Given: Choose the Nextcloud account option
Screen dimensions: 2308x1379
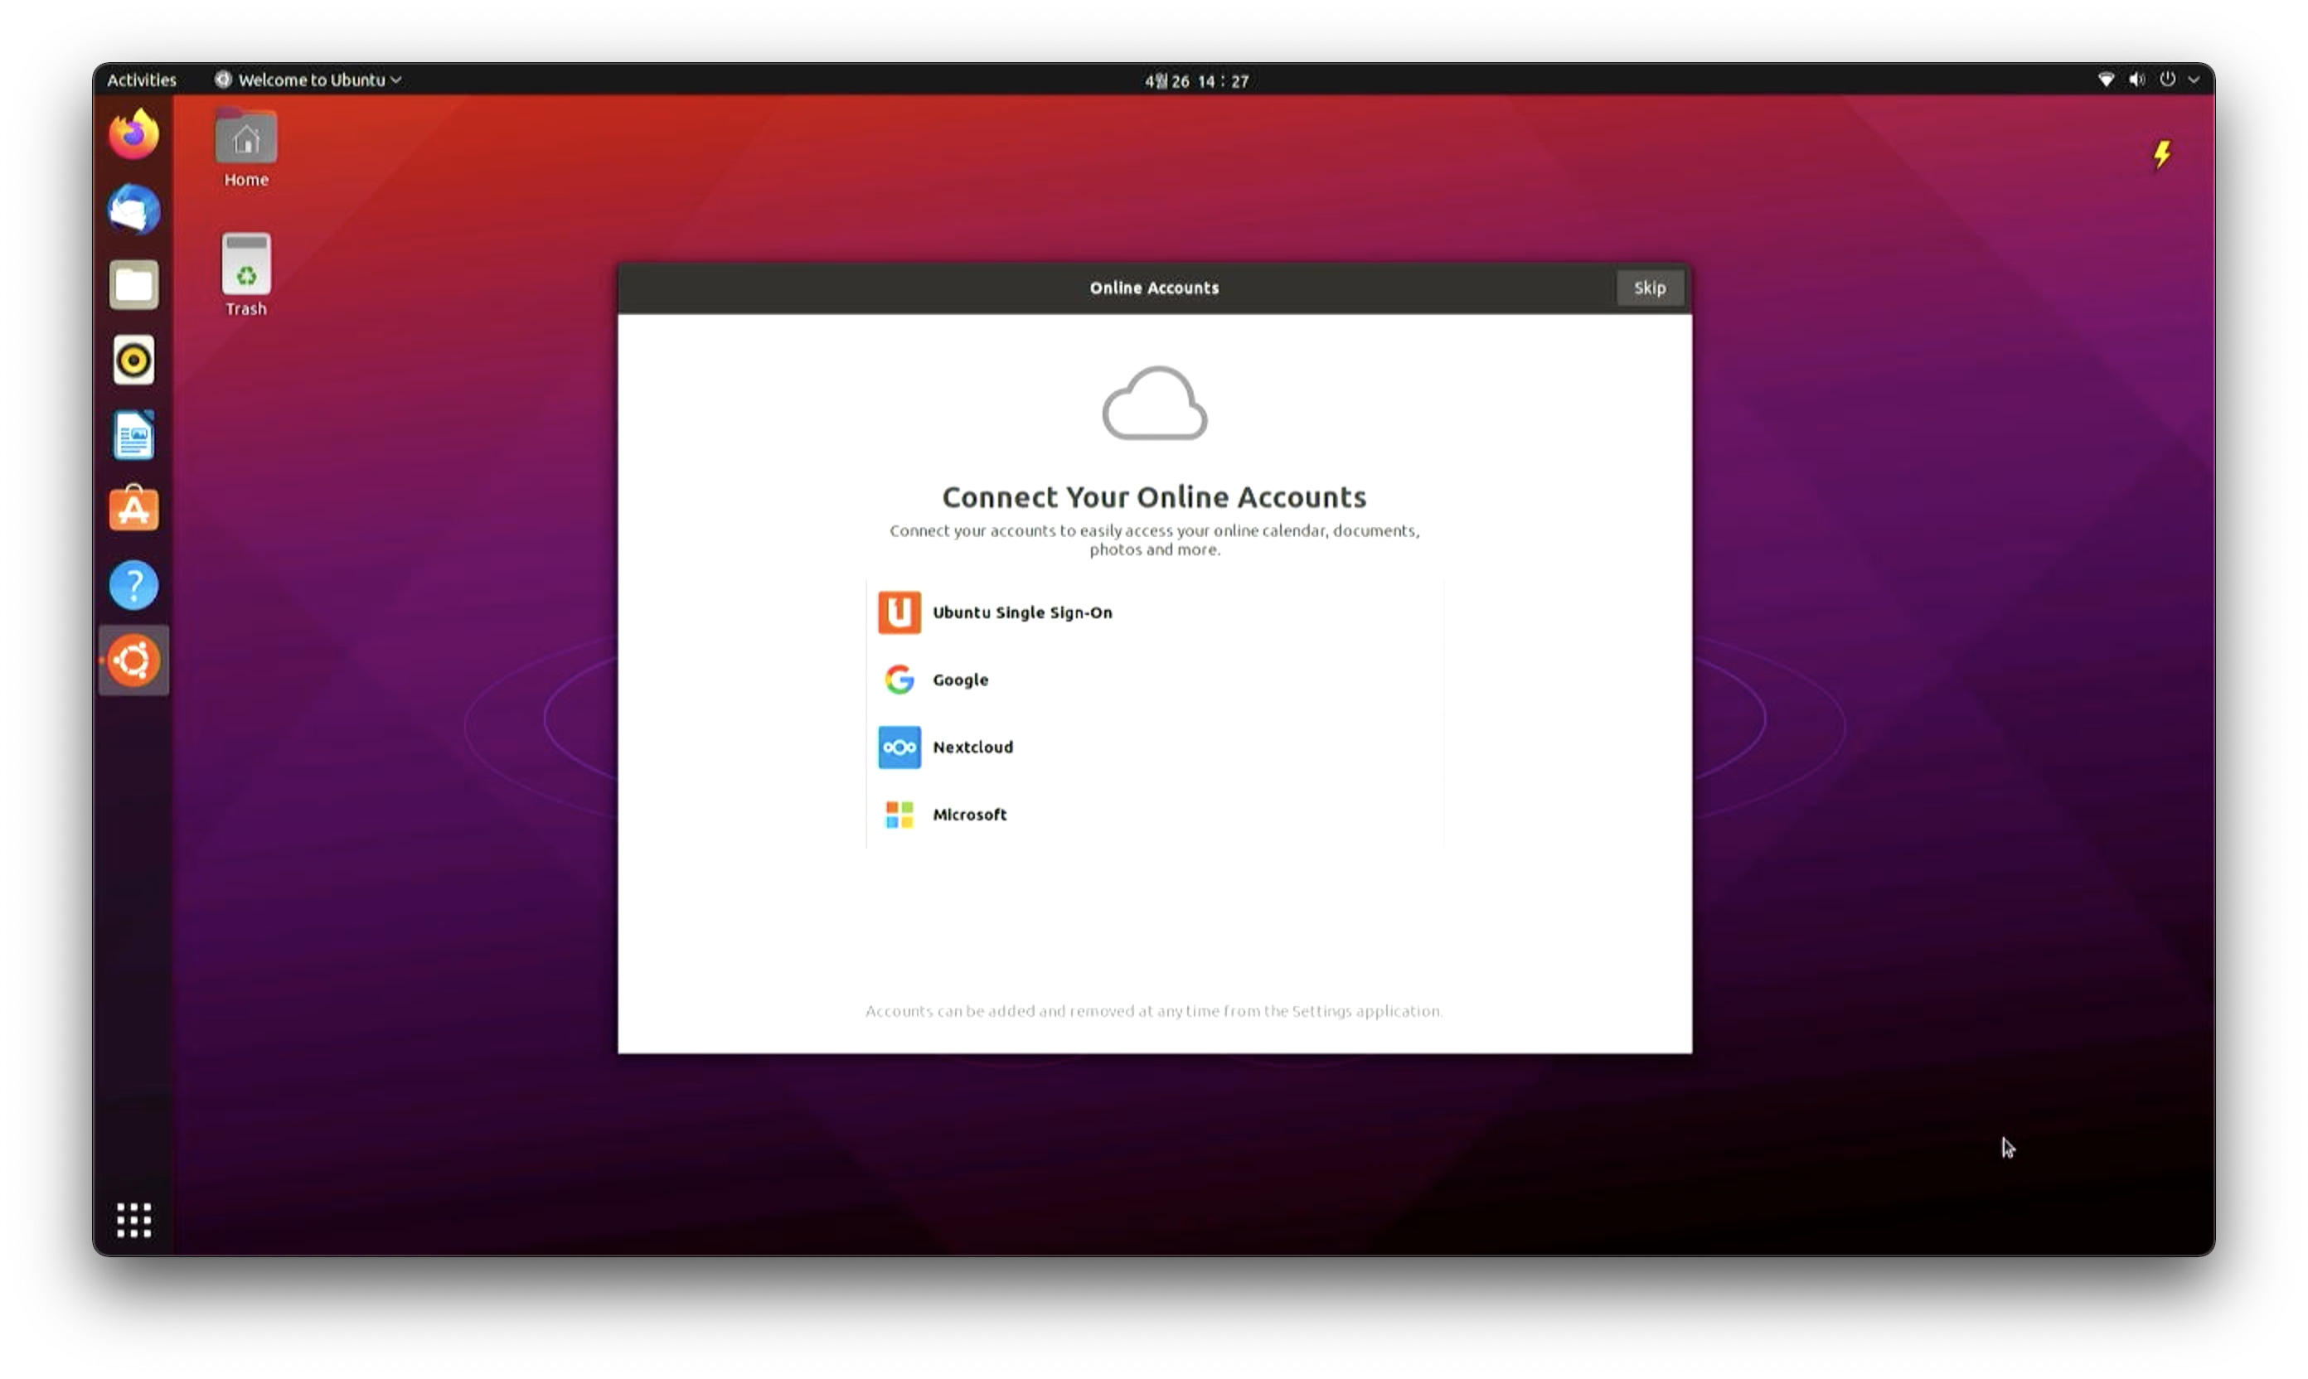Looking at the screenshot, I should coord(972,748).
